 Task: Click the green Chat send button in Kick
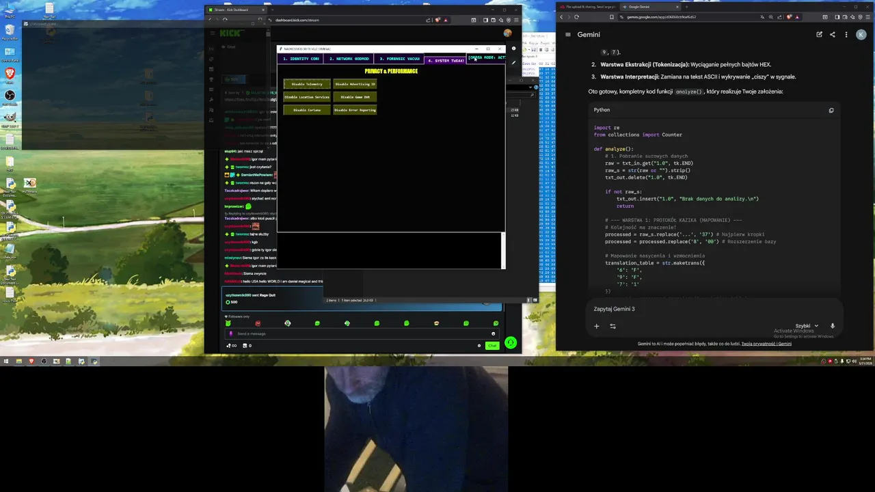(492, 346)
